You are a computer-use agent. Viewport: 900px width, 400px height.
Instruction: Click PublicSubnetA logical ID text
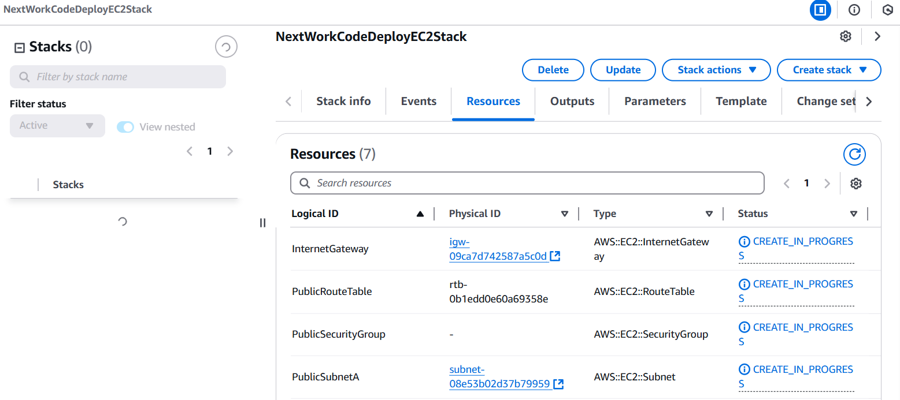(325, 377)
